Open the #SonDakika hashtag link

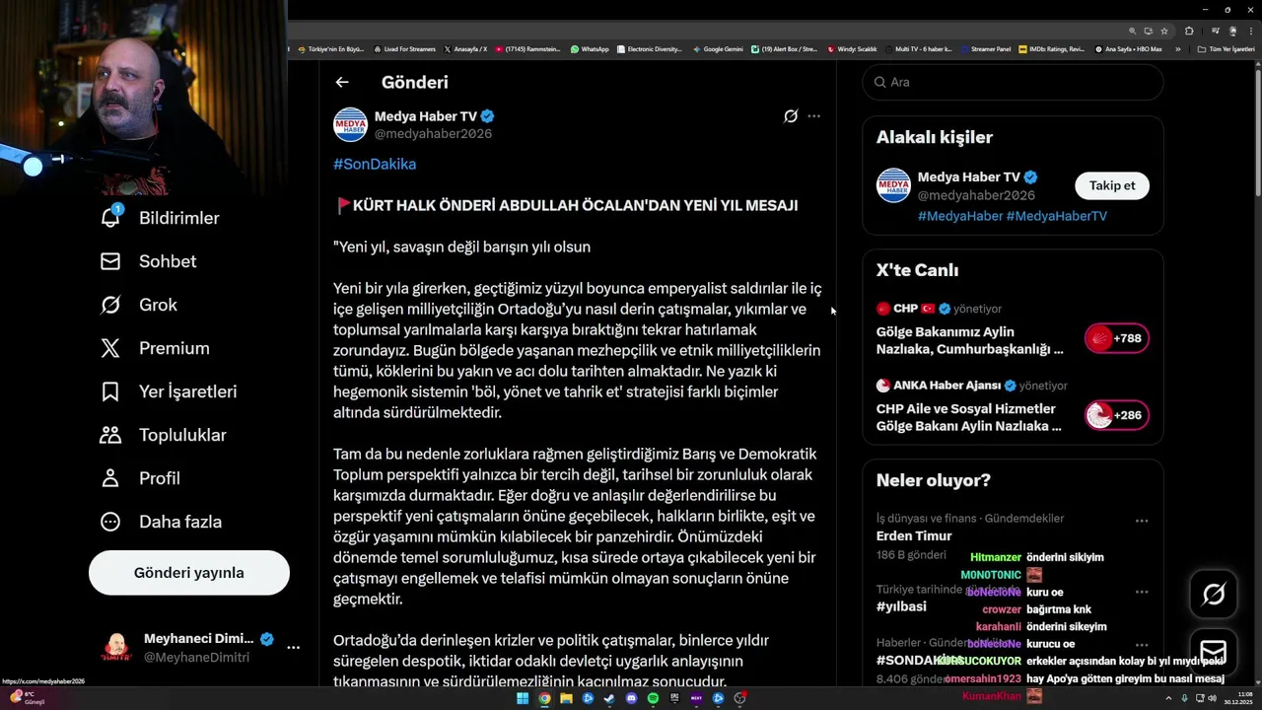point(375,164)
